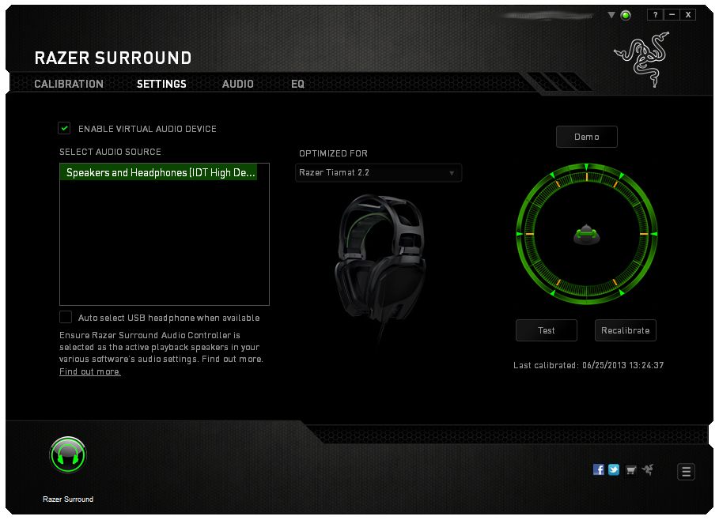Open the EQ tab

pyautogui.click(x=297, y=84)
